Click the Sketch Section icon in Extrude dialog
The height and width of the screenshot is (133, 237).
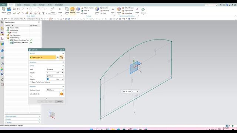pyautogui.click(x=58, y=57)
